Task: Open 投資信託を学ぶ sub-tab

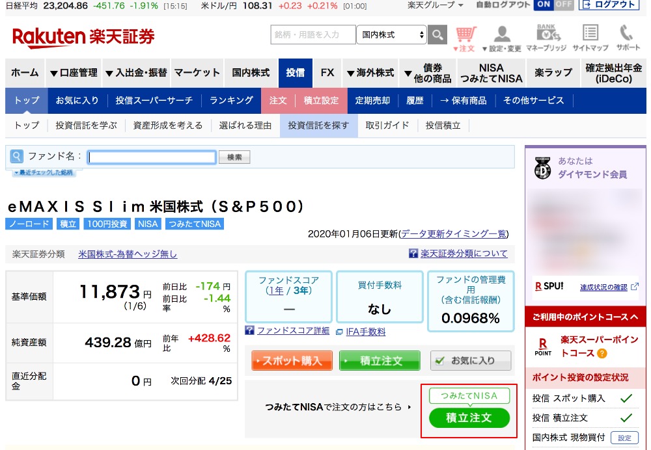Action: pos(87,126)
